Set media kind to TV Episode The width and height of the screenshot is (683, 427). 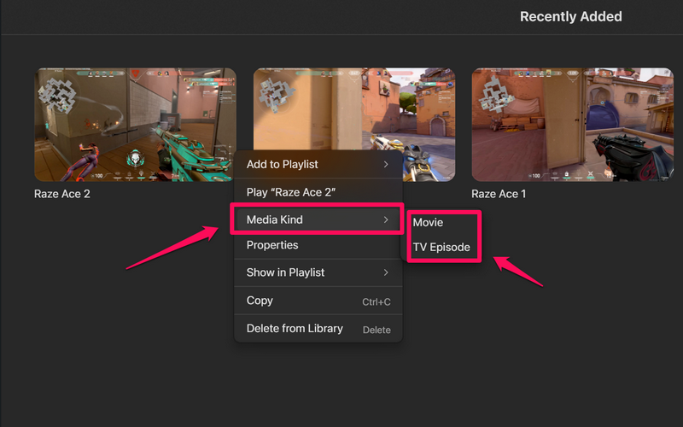(x=442, y=247)
